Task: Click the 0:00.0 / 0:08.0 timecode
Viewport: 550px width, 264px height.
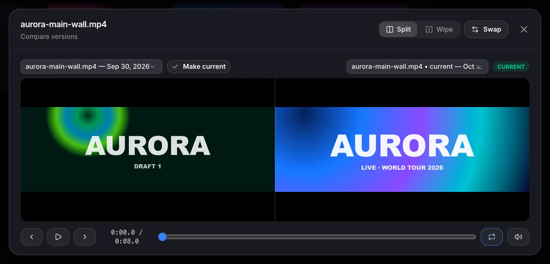Action: coord(127,237)
